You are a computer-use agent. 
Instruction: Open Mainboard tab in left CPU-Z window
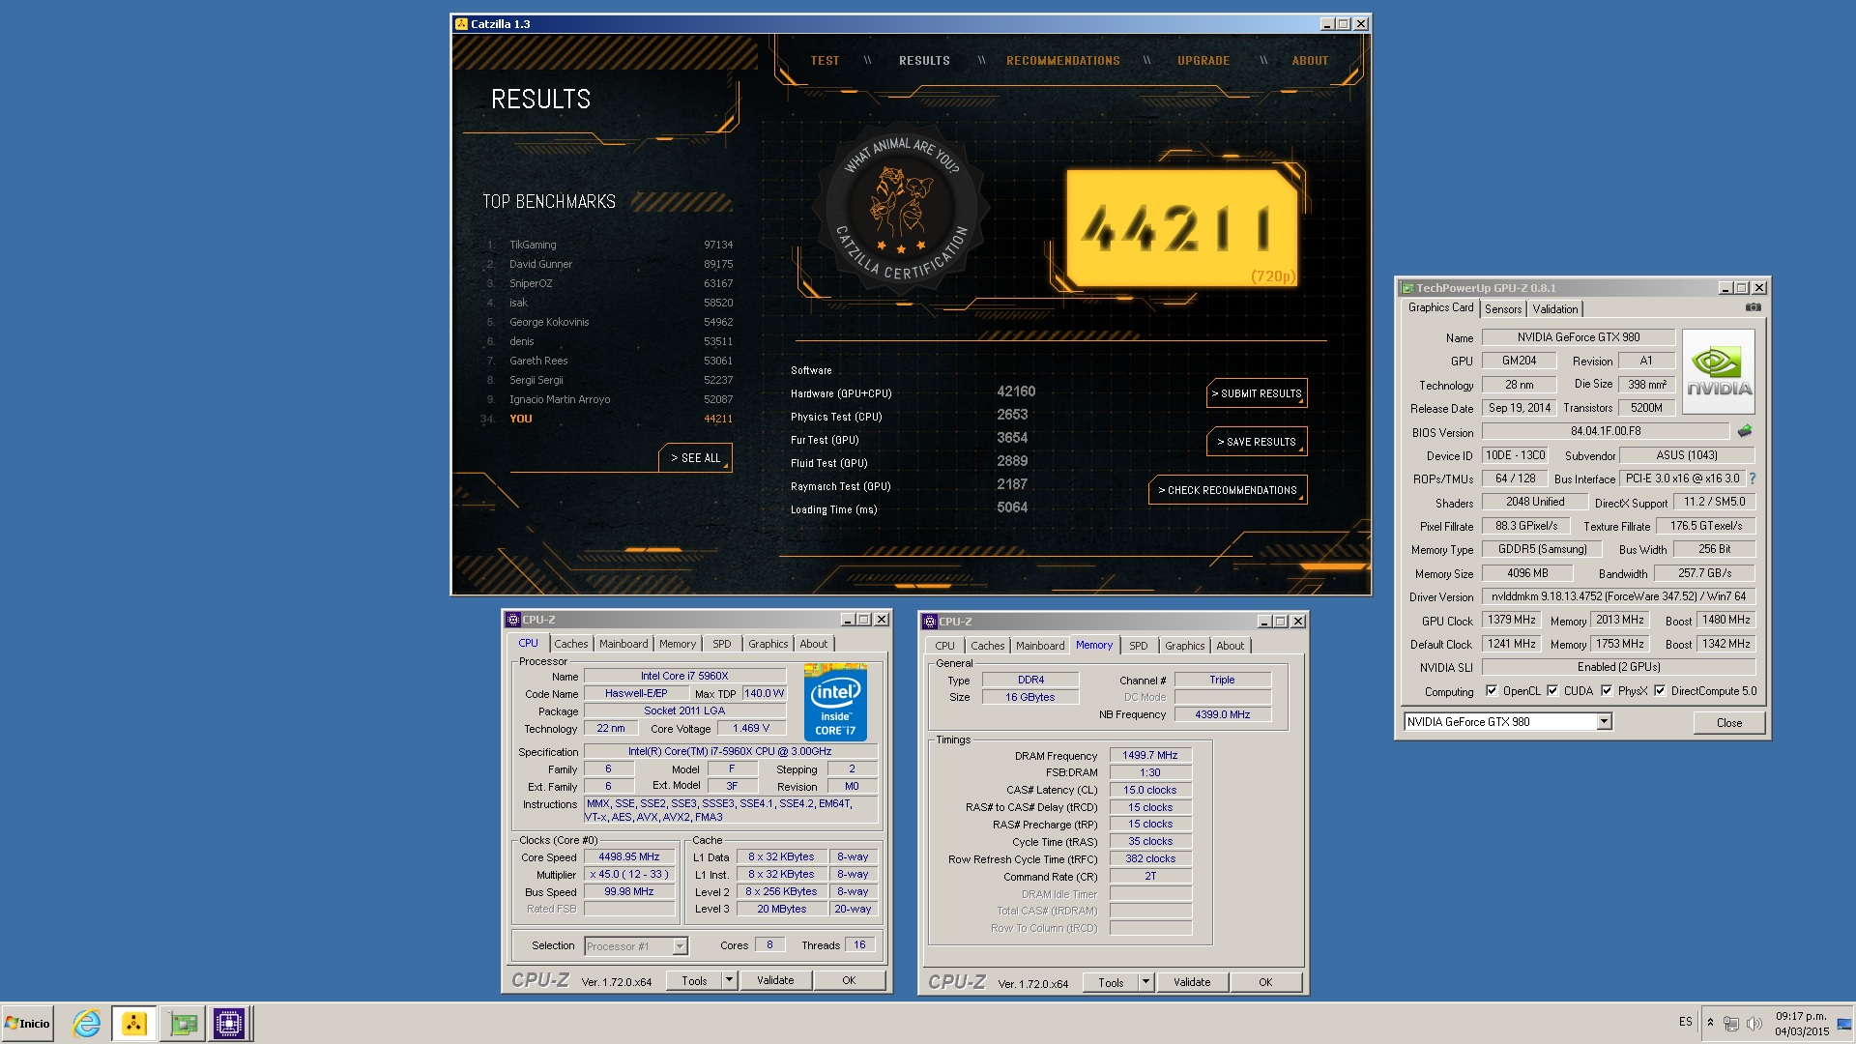623,644
